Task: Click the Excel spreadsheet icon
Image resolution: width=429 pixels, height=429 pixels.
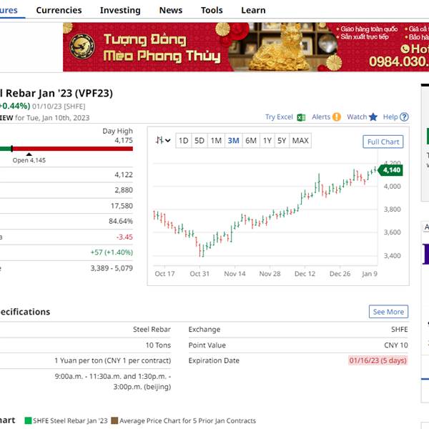Action: (301, 117)
